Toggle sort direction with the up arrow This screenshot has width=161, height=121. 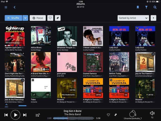(x=153, y=18)
